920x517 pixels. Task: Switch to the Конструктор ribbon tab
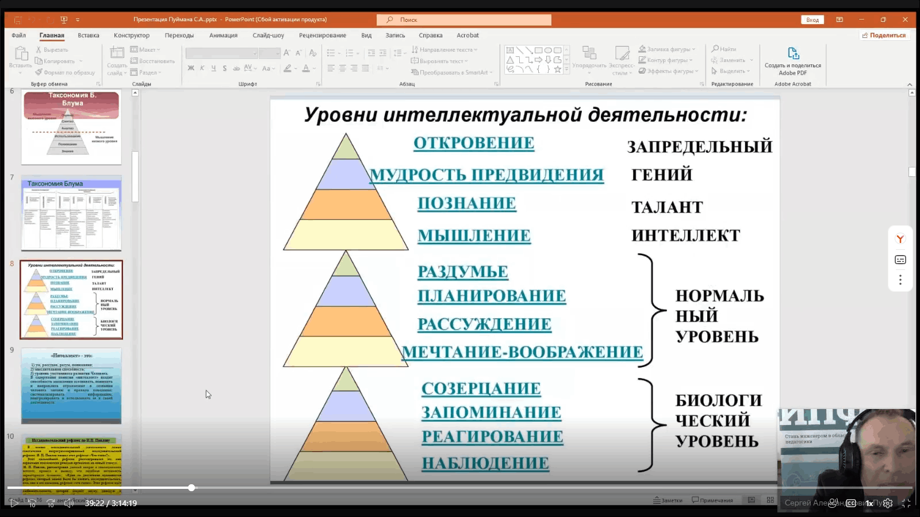[132, 35]
